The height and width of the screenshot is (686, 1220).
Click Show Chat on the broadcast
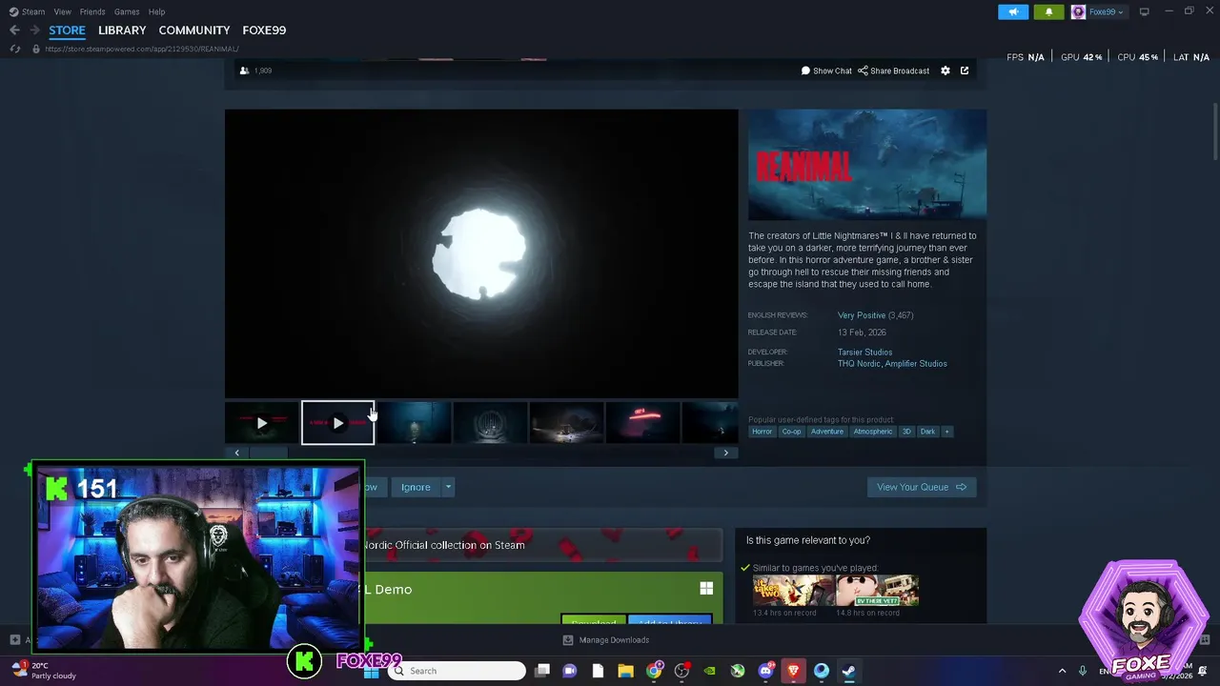pyautogui.click(x=826, y=71)
